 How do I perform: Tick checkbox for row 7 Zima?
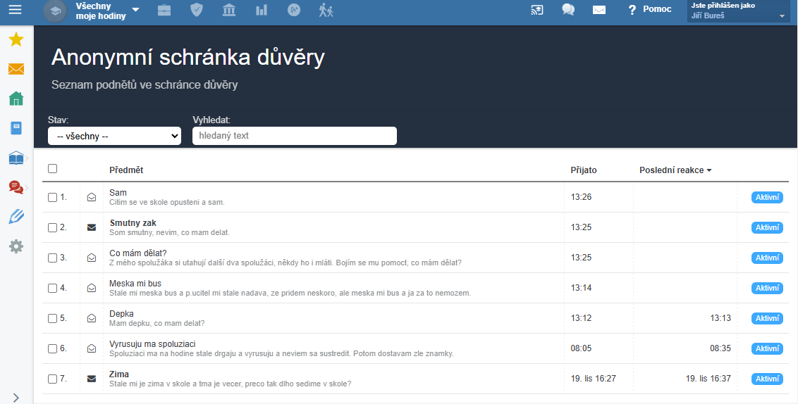pos(52,379)
